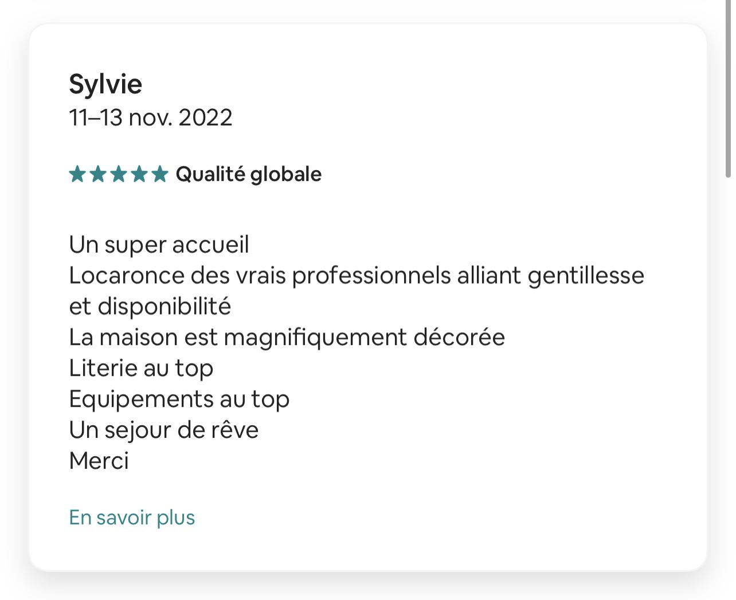Click the fourth rating star

coord(139,174)
